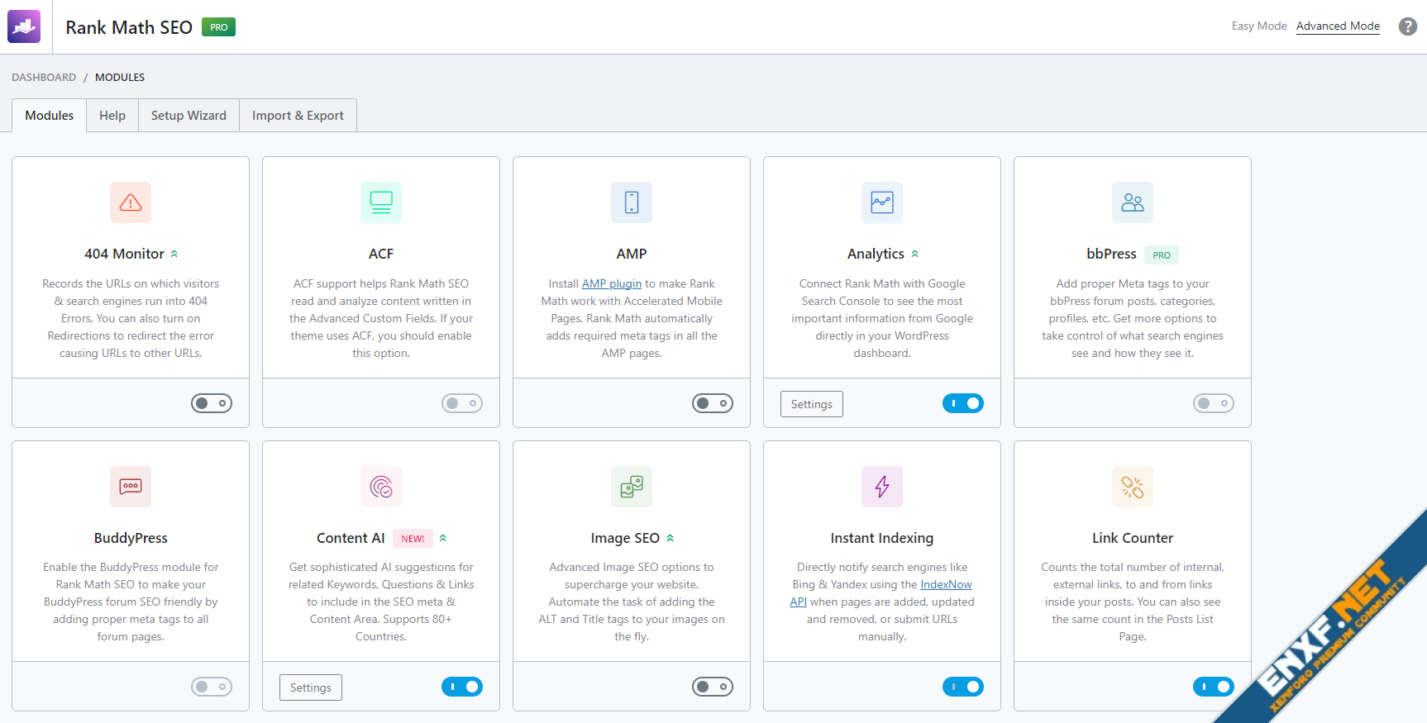1427x723 pixels.
Task: Open Settings for the Analytics module
Action: click(x=811, y=404)
